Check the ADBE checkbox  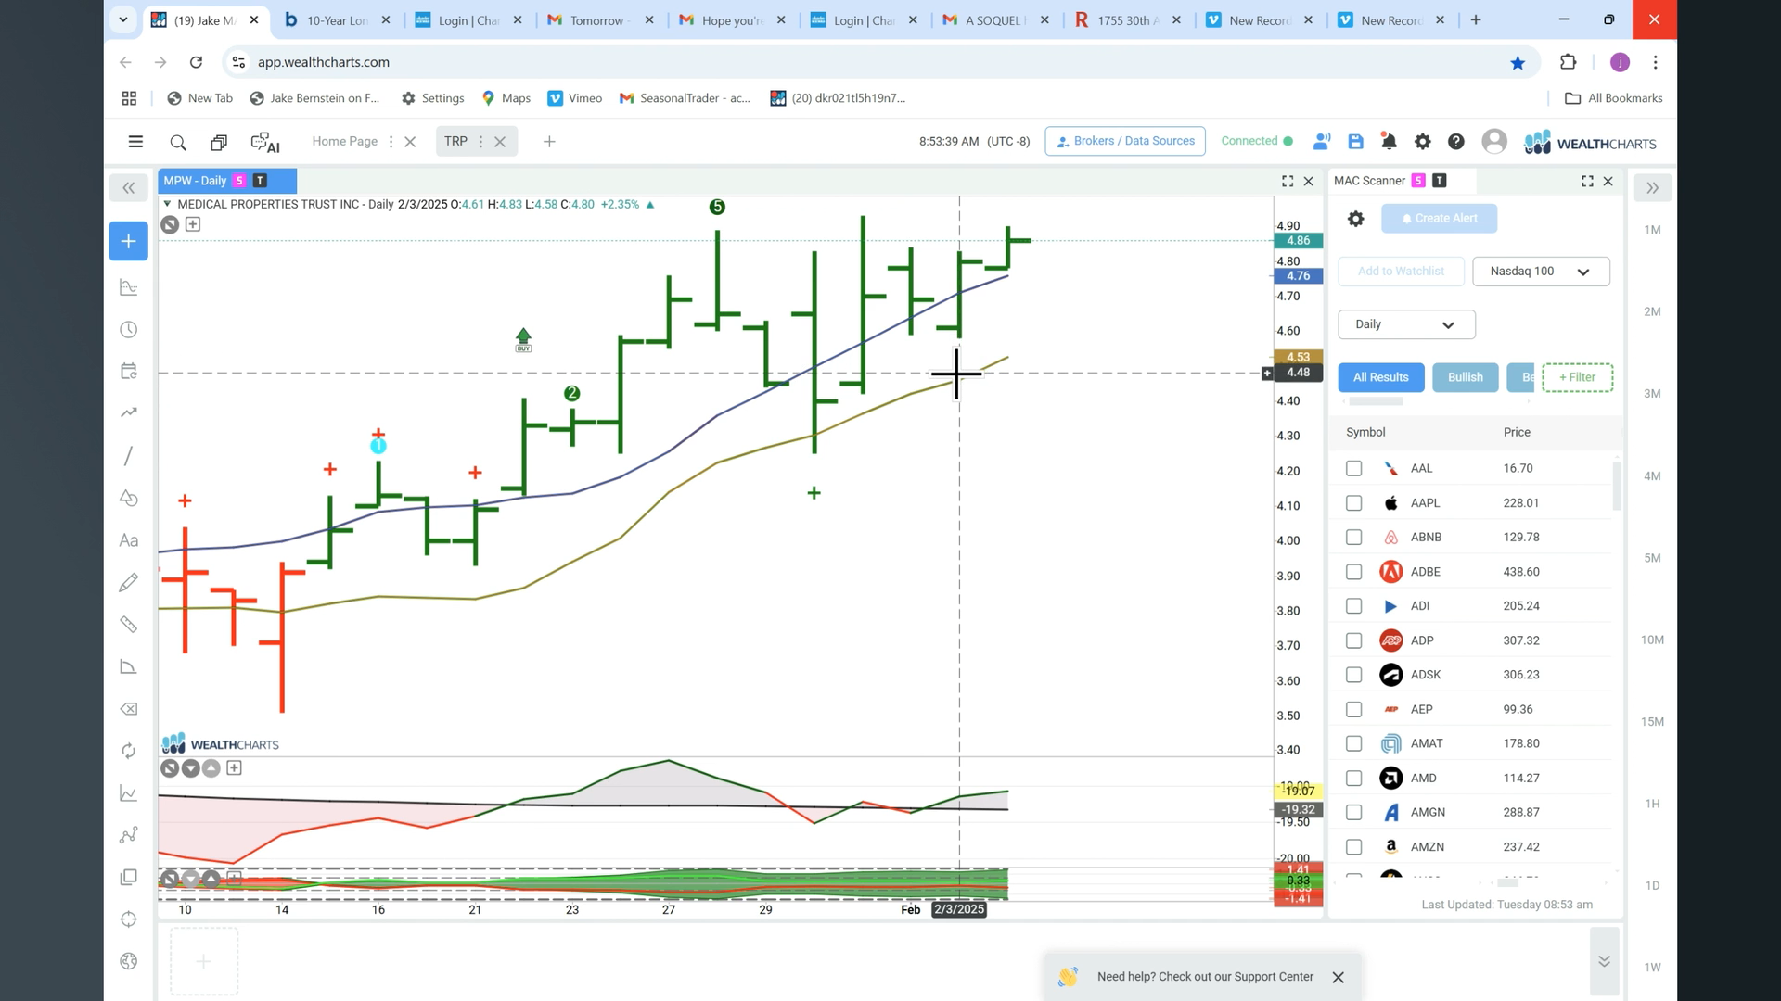[x=1354, y=572]
